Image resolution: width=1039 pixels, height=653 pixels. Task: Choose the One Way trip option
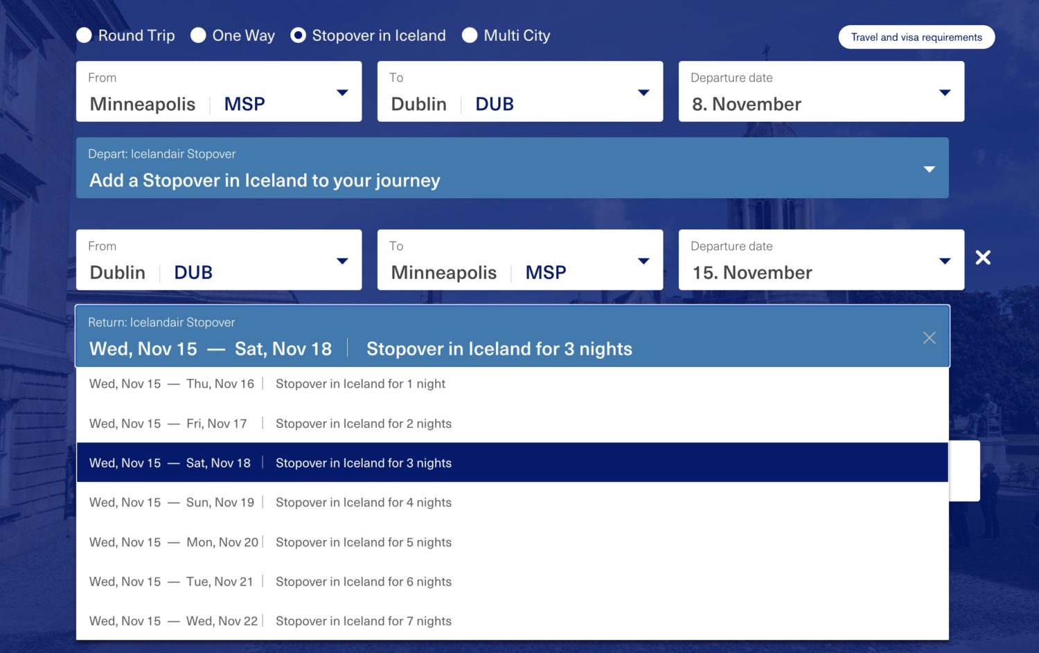click(x=198, y=35)
